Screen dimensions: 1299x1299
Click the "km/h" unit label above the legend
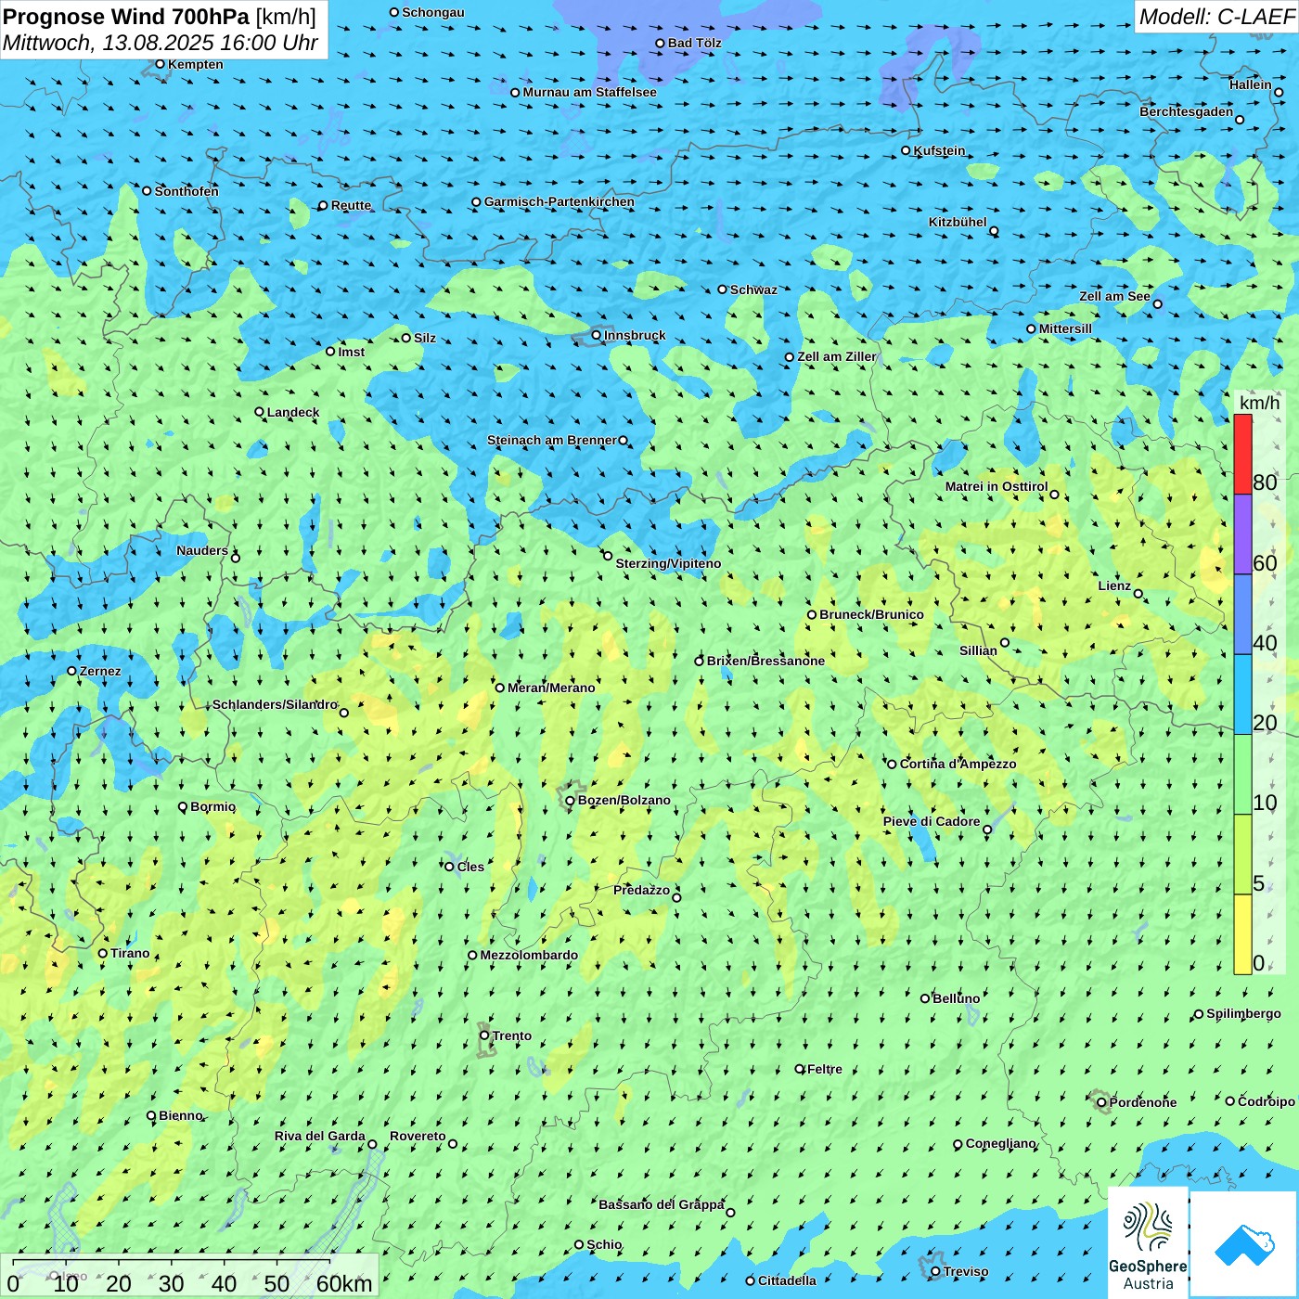(1259, 403)
